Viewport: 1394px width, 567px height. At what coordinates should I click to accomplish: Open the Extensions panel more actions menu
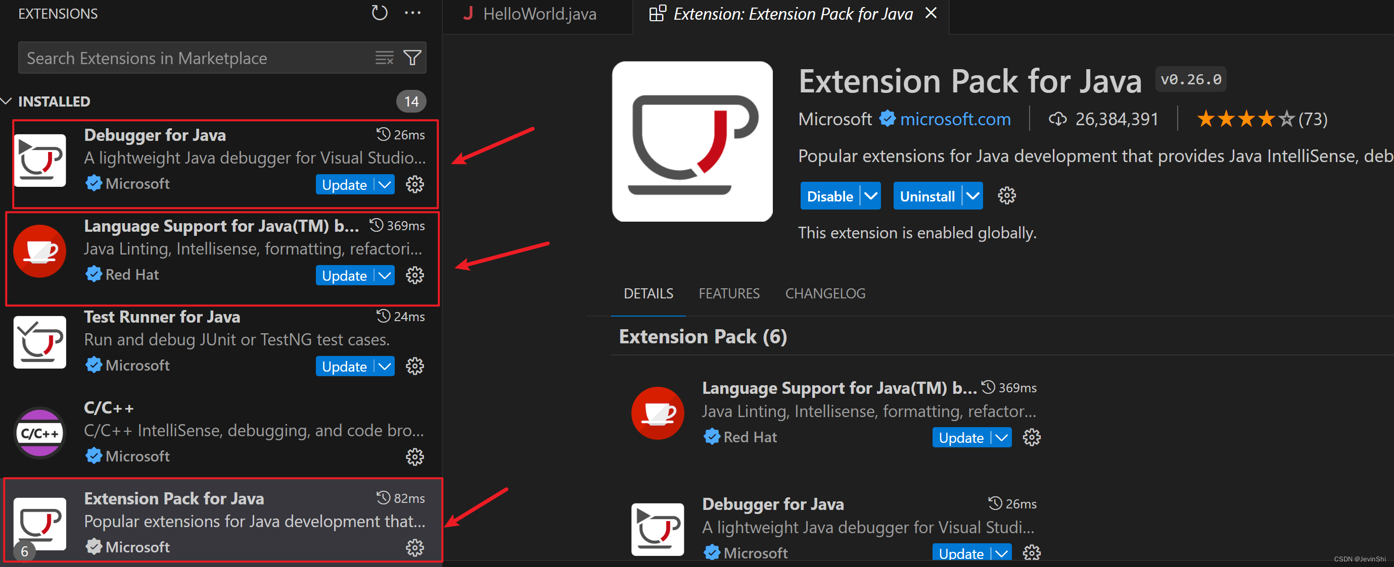[412, 13]
